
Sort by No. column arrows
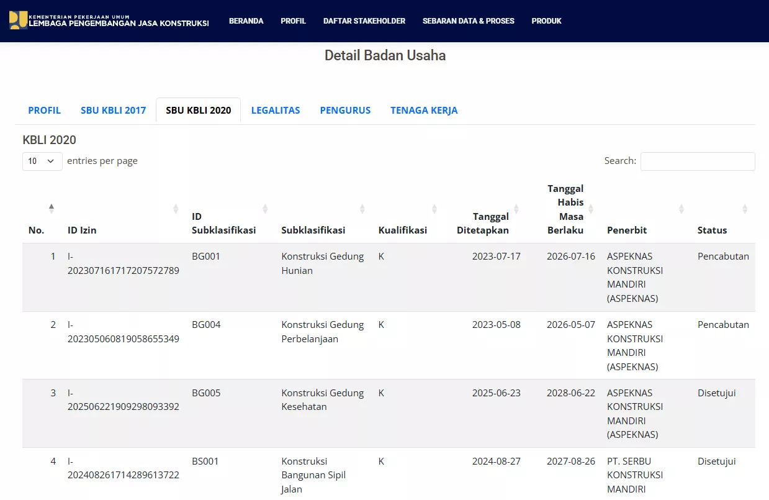click(x=52, y=209)
